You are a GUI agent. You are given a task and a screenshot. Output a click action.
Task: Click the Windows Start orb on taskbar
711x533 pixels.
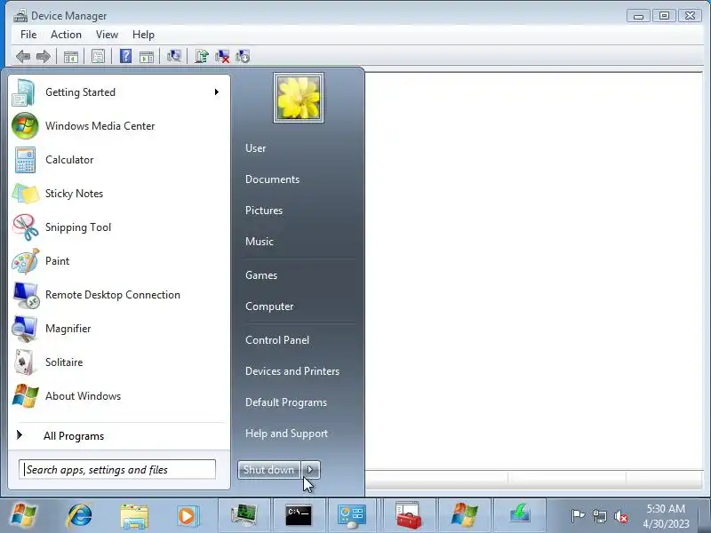pos(24,515)
